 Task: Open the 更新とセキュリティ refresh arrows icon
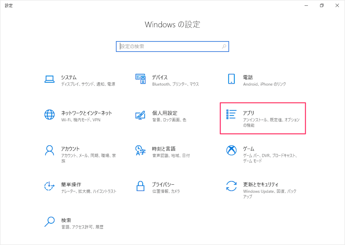[x=231, y=186]
